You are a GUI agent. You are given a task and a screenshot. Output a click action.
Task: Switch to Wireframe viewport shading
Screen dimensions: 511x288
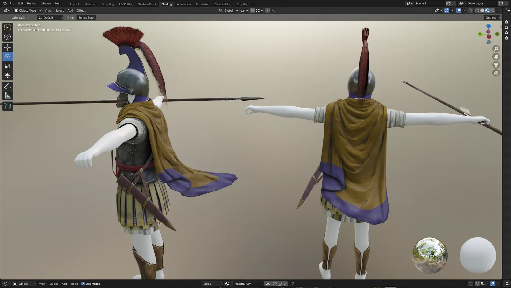coord(477,11)
